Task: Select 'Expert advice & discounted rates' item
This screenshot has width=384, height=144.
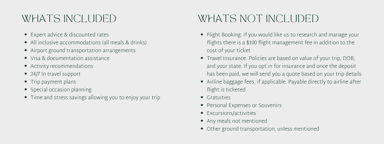Action: click(69, 35)
